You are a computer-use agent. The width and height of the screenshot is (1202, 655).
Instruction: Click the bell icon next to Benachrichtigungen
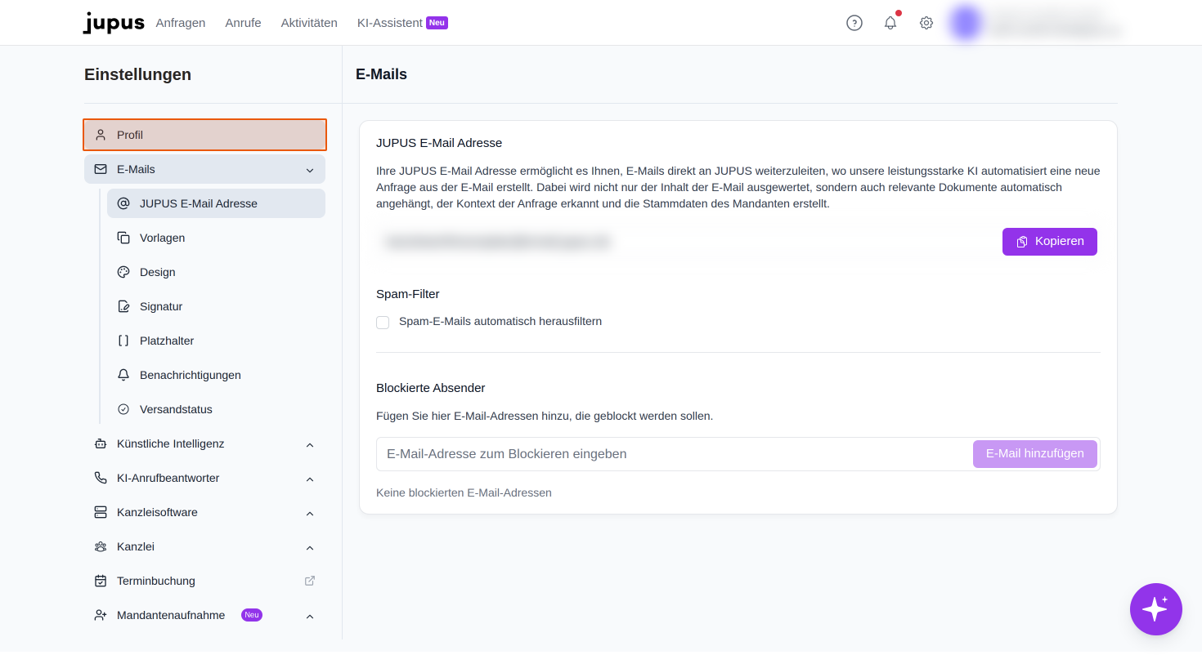[x=123, y=375]
